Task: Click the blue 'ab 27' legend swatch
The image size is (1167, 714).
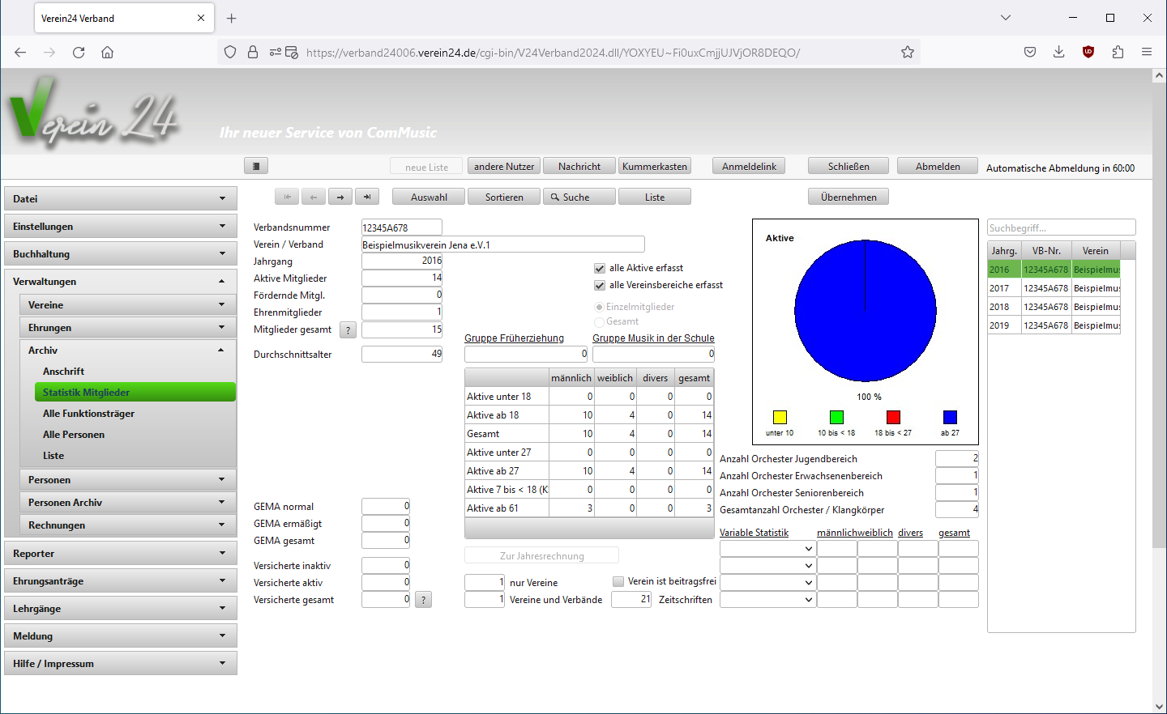Action: tap(950, 417)
